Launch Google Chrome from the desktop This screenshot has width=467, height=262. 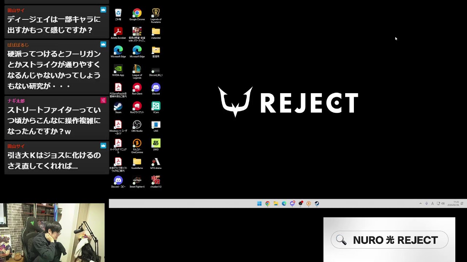pyautogui.click(x=137, y=15)
